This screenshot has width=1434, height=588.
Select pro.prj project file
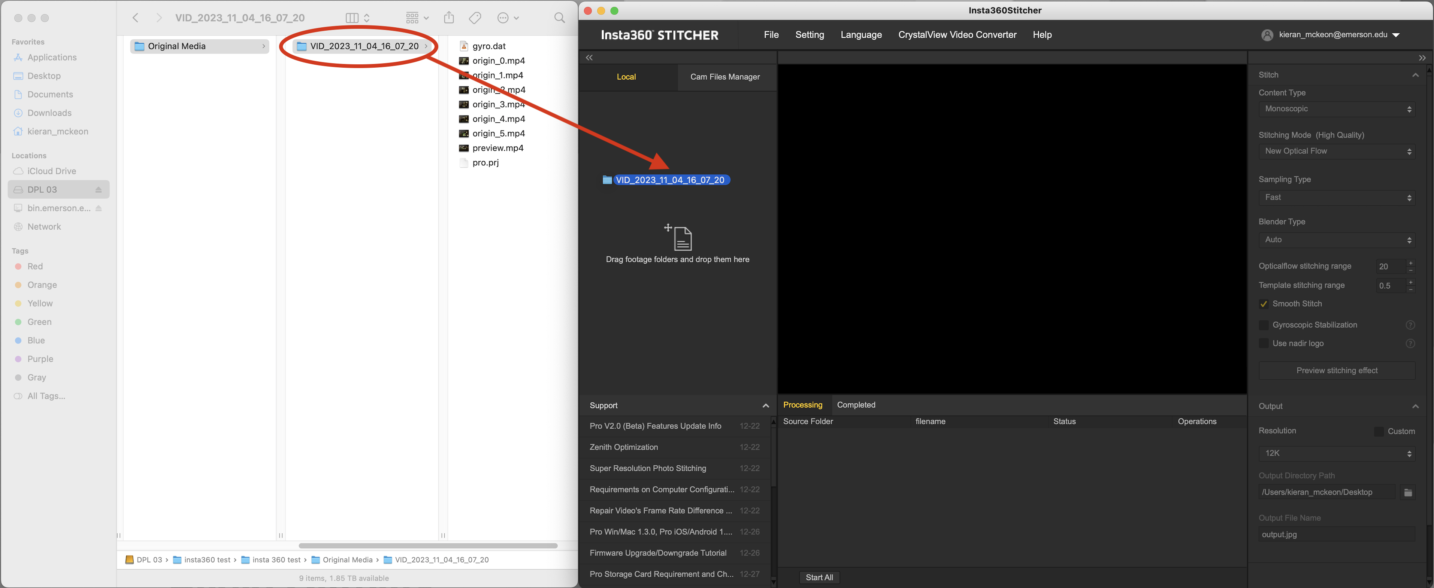[485, 162]
